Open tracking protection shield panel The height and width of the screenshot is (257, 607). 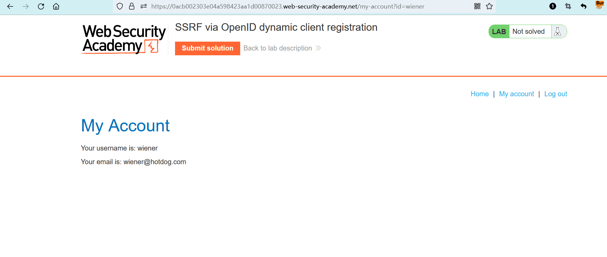click(x=120, y=6)
